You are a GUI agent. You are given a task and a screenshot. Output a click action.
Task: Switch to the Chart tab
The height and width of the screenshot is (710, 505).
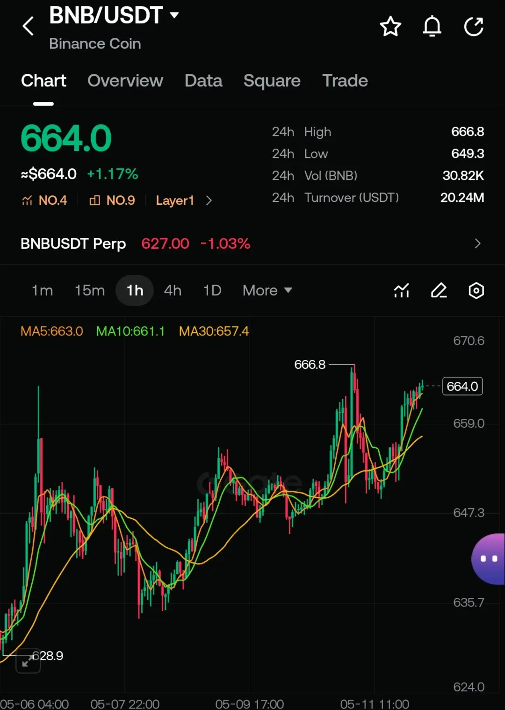pos(43,81)
